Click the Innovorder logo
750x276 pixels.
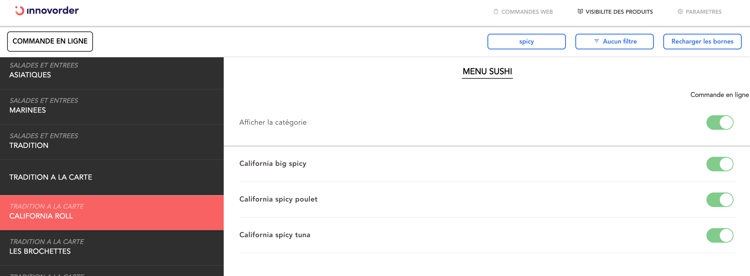[x=47, y=11]
